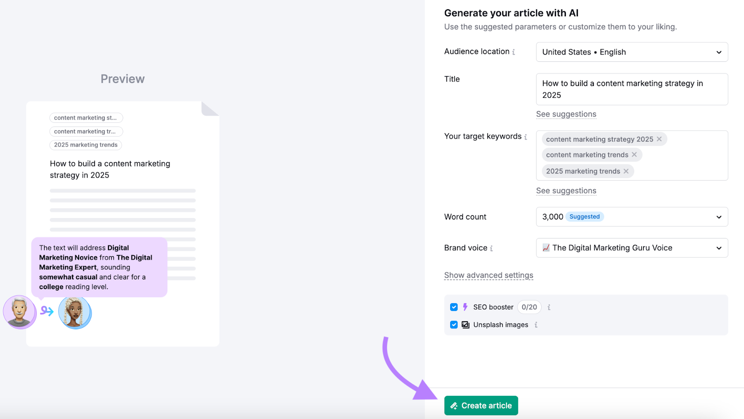
Task: Show advanced settings
Action: [x=488, y=275]
